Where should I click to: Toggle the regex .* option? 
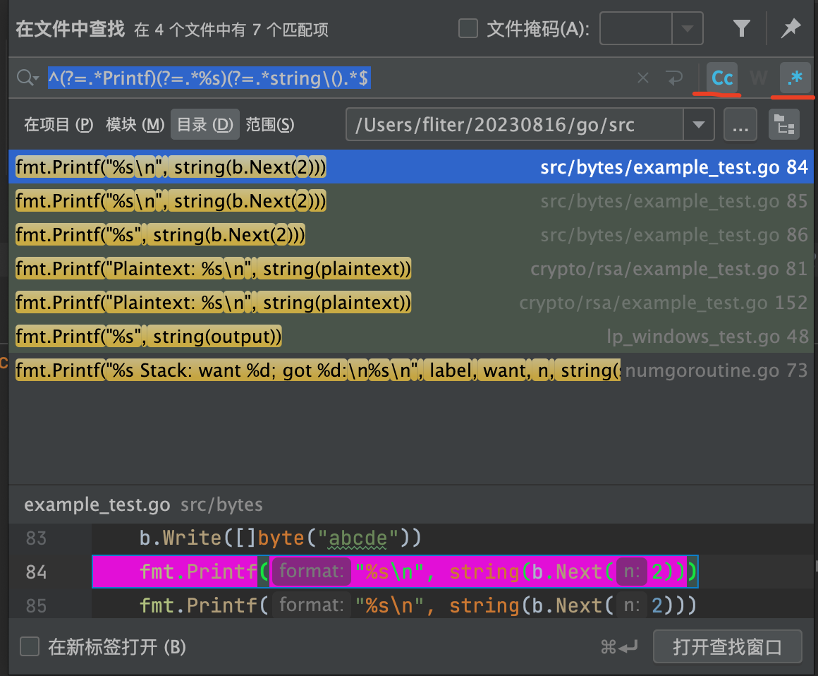pyautogui.click(x=795, y=78)
